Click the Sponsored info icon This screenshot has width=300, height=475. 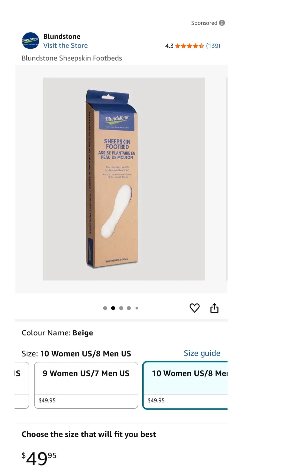tap(222, 23)
